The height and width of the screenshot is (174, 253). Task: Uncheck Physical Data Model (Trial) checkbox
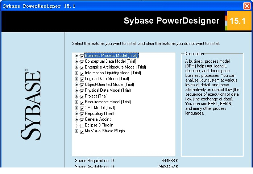pyautogui.click(x=82, y=91)
